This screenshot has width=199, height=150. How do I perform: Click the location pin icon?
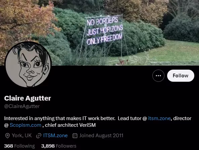pyautogui.click(x=7, y=136)
